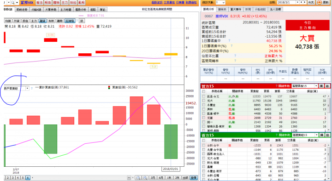This screenshot has height=181, width=332.
Task: Toggle the 紅綠燈 overlay button
Action: click(70, 21)
